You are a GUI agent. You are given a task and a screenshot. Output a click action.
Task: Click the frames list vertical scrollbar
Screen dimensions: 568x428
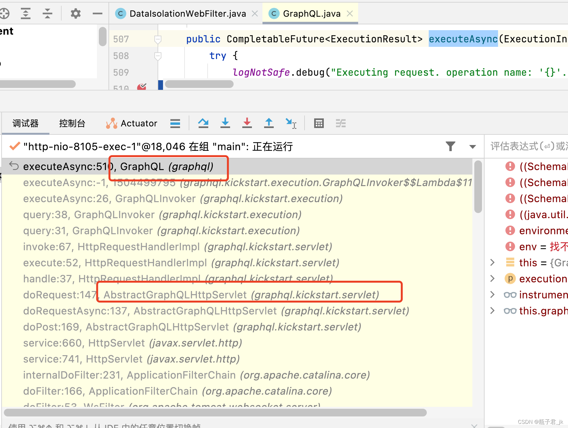tap(478, 187)
